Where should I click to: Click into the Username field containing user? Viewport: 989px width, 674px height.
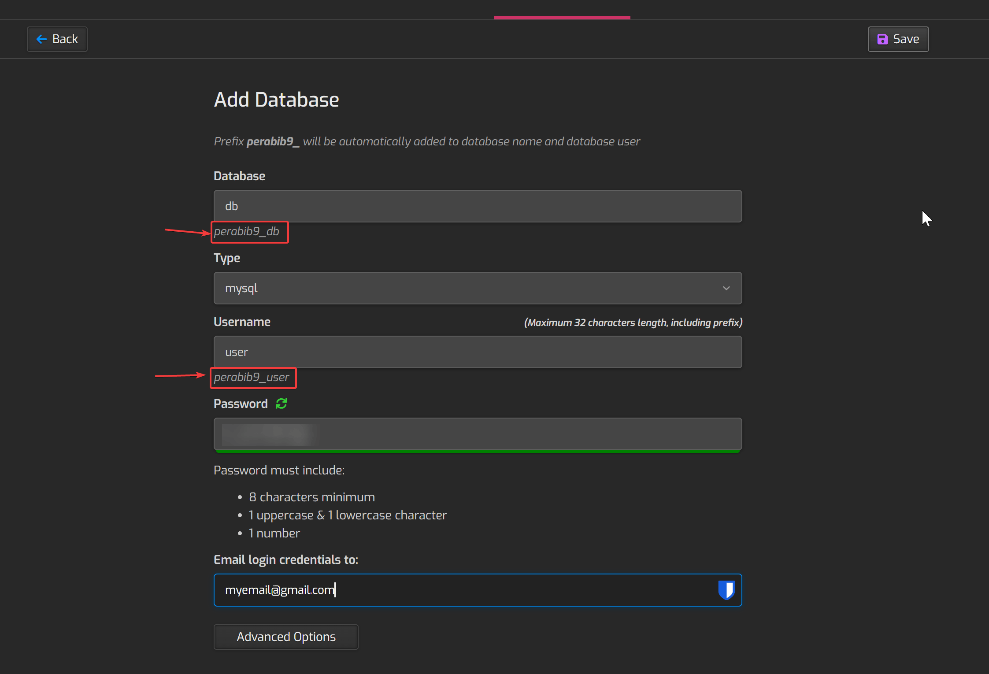(x=478, y=352)
